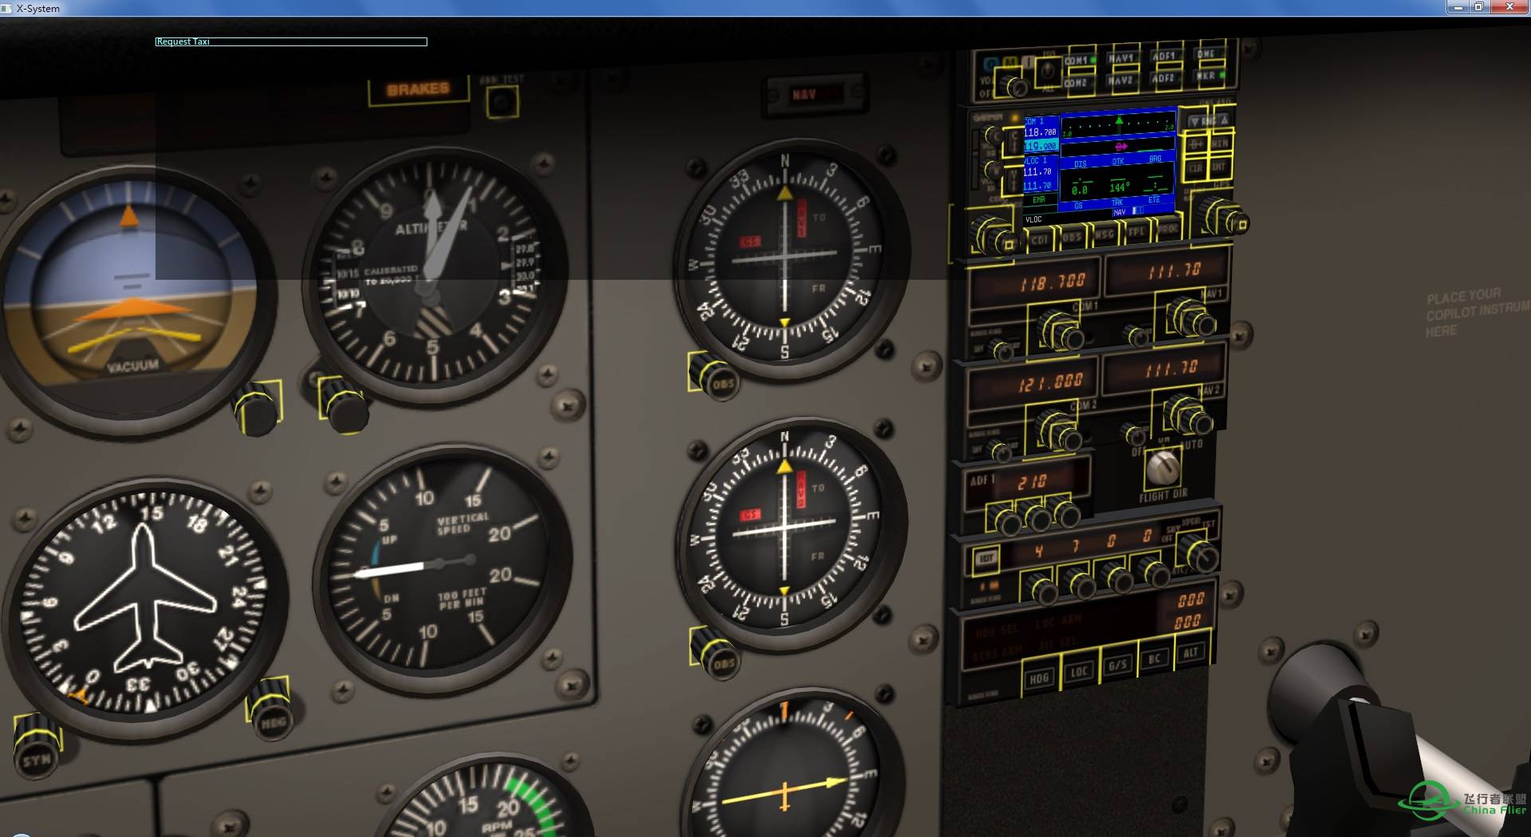The image size is (1531, 837).
Task: Click the GPS PROC button
Action: 1168,230
